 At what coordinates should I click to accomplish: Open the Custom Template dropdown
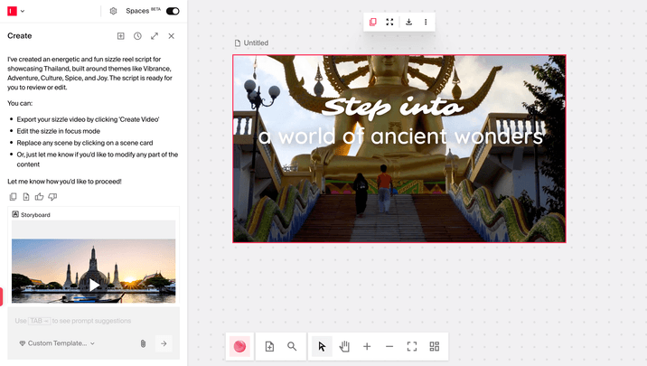(56, 343)
